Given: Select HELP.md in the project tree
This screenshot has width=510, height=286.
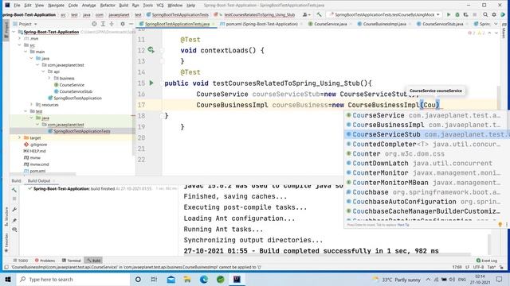Looking at the screenshot, I should pyautogui.click(x=37, y=151).
